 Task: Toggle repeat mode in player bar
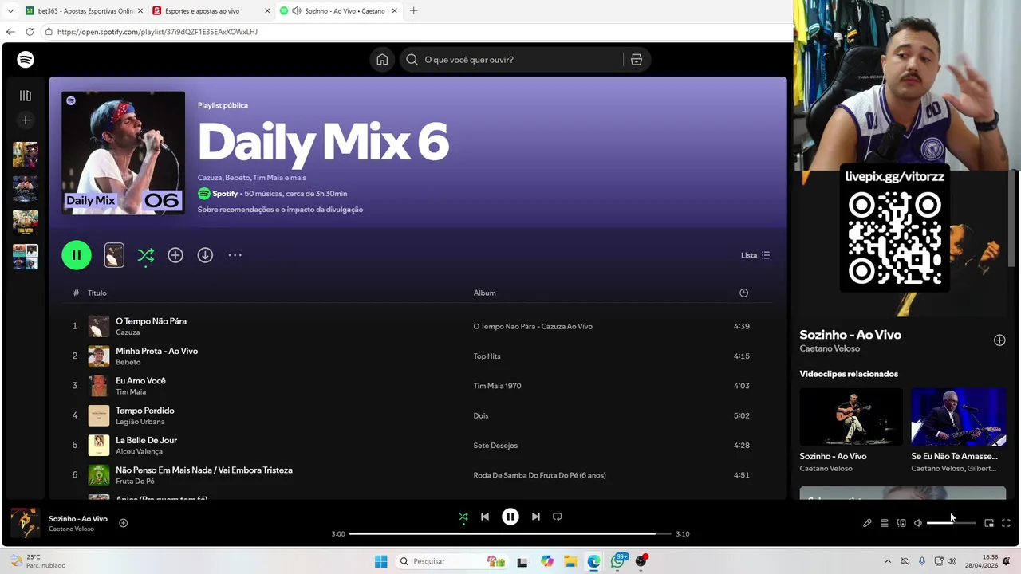click(558, 517)
